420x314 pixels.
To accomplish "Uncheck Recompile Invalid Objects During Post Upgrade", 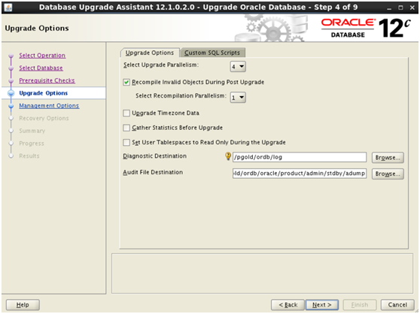I will tap(126, 83).
